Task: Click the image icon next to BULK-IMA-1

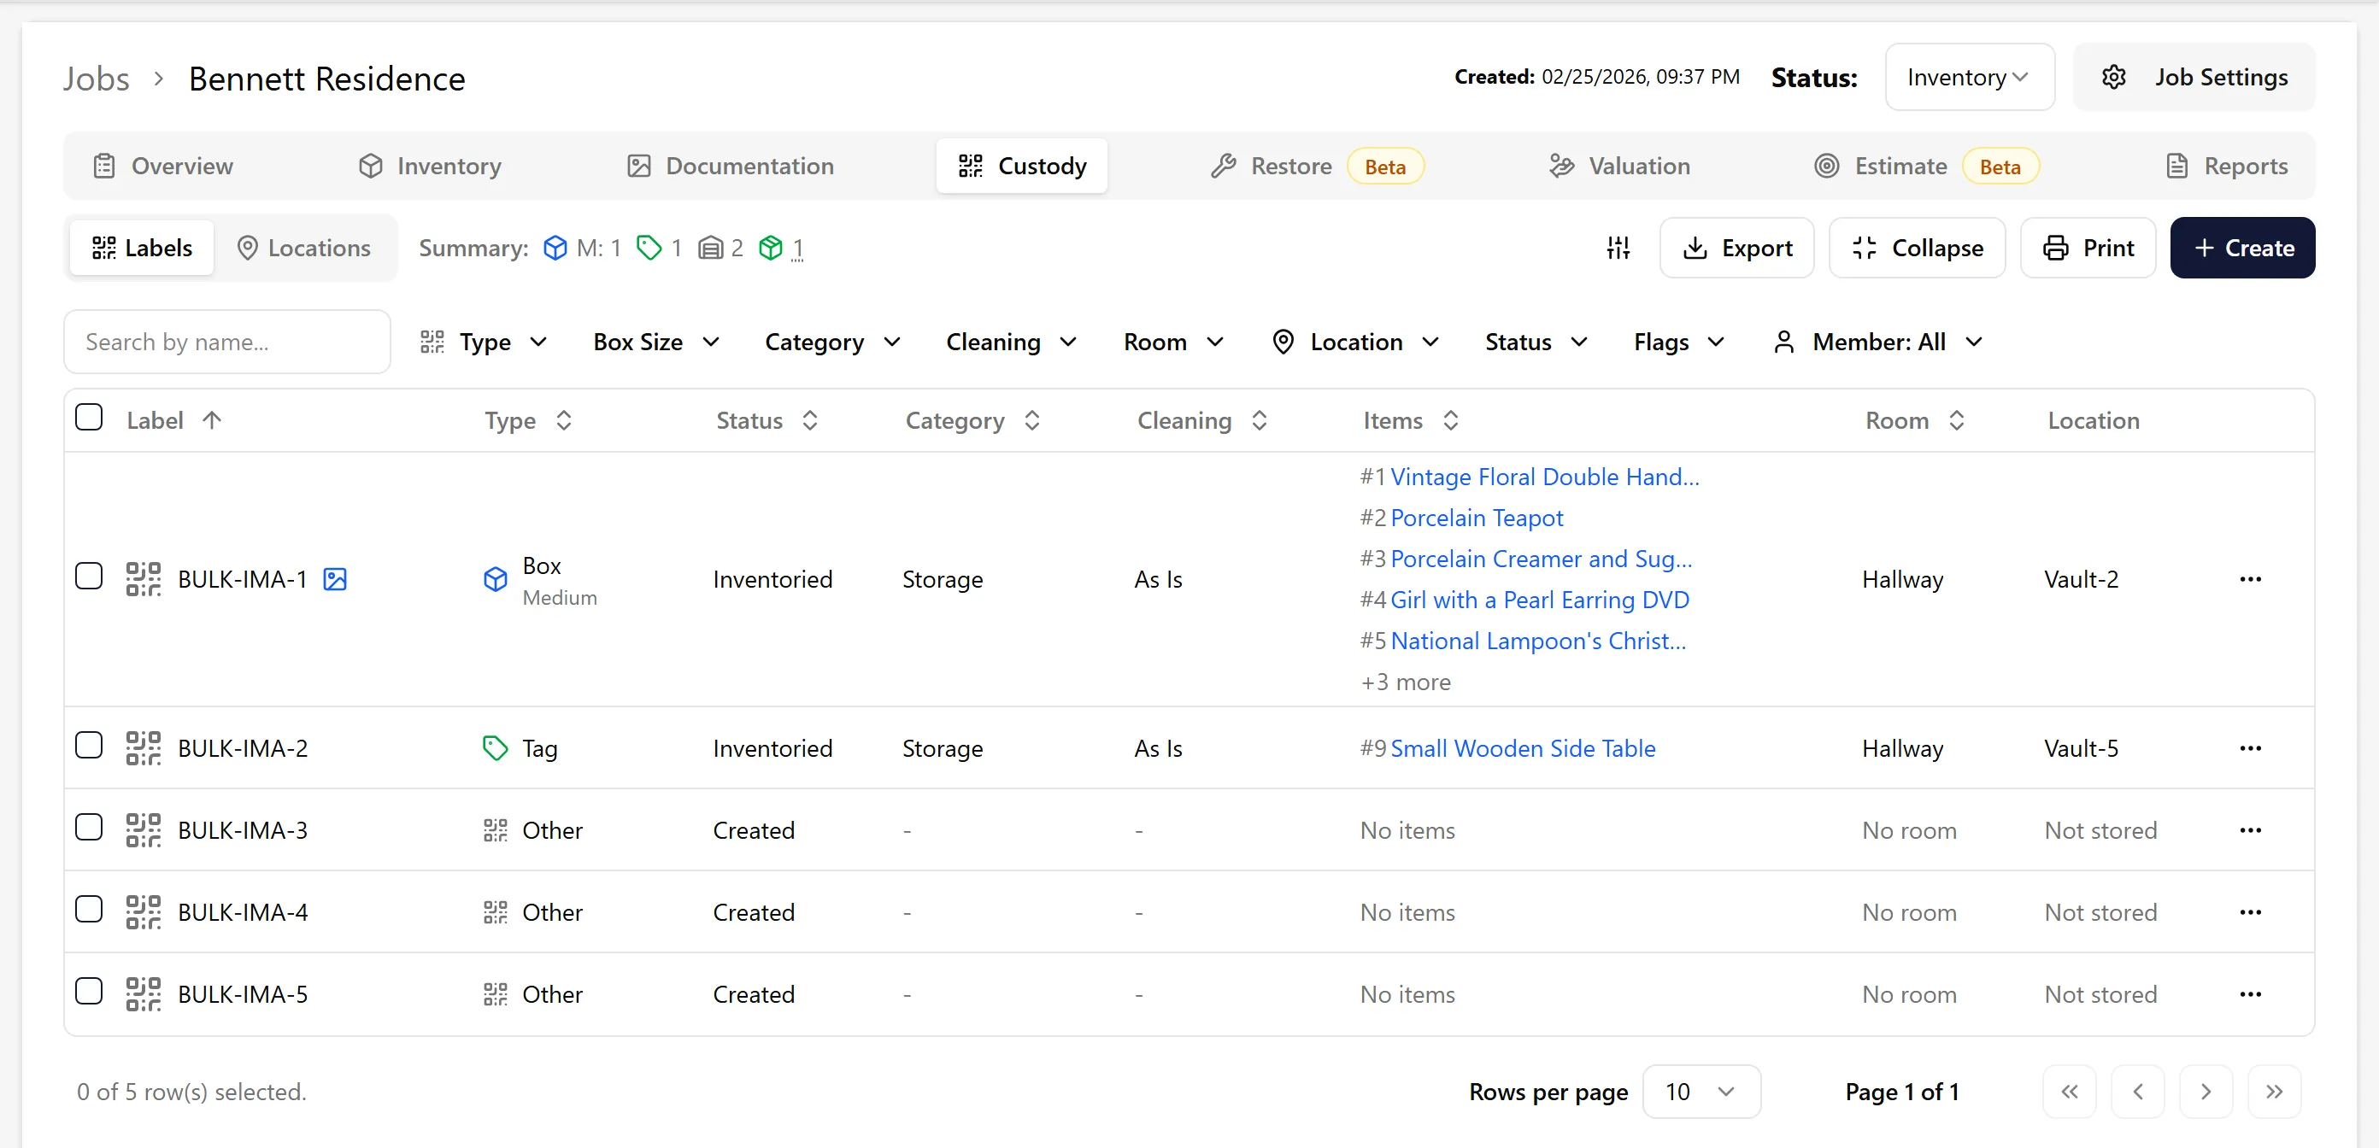Action: (x=335, y=579)
